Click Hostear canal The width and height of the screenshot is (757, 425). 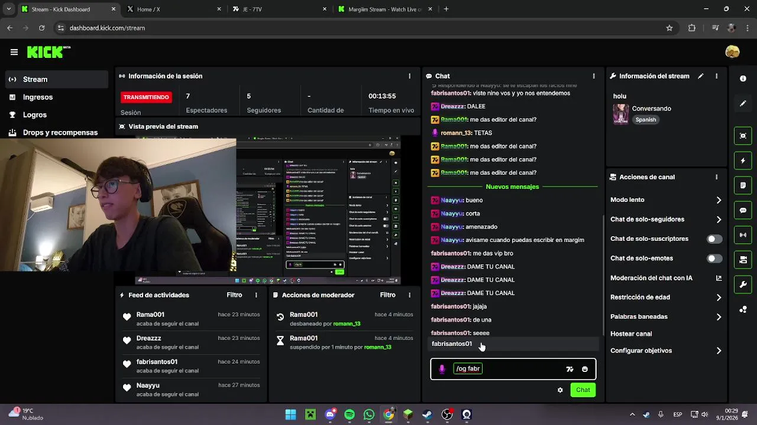tap(631, 334)
